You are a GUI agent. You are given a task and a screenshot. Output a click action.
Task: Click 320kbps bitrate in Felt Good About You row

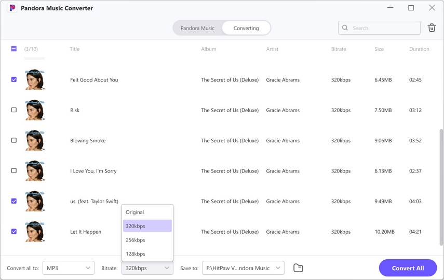pyautogui.click(x=341, y=80)
